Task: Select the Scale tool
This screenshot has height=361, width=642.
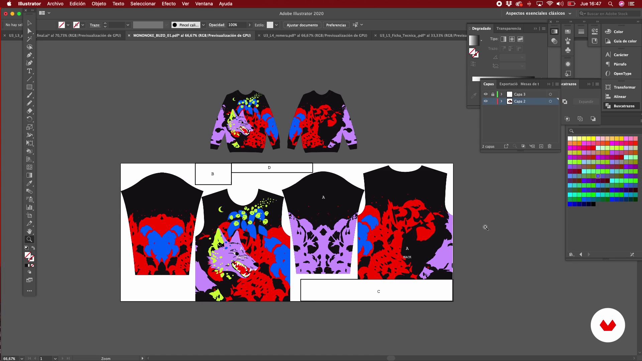Action: 29,127
